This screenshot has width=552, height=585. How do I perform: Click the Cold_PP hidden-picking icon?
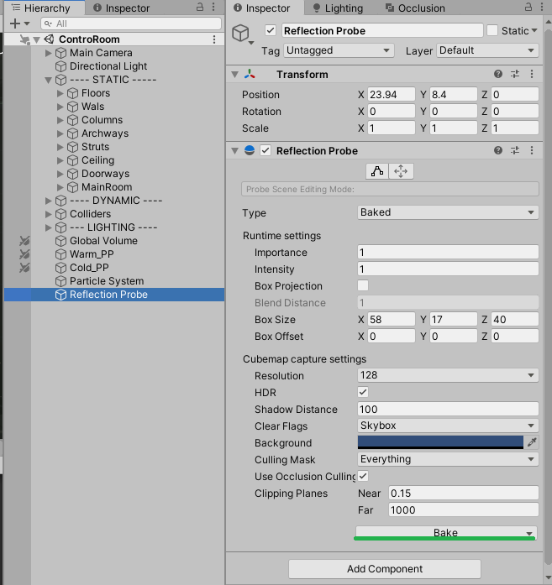click(24, 268)
